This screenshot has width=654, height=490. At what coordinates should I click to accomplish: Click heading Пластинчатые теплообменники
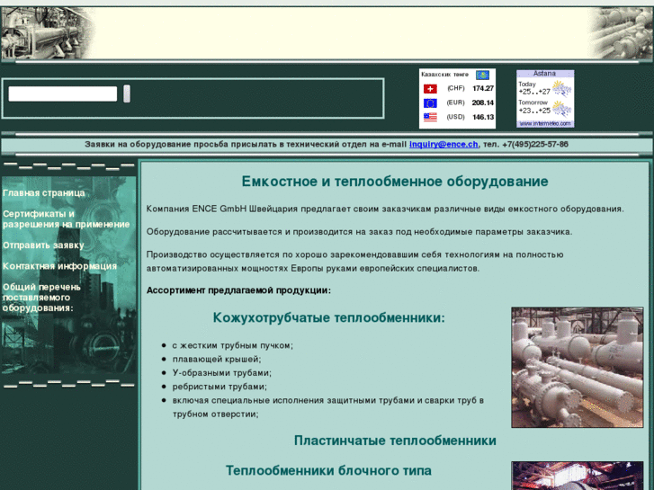point(395,441)
